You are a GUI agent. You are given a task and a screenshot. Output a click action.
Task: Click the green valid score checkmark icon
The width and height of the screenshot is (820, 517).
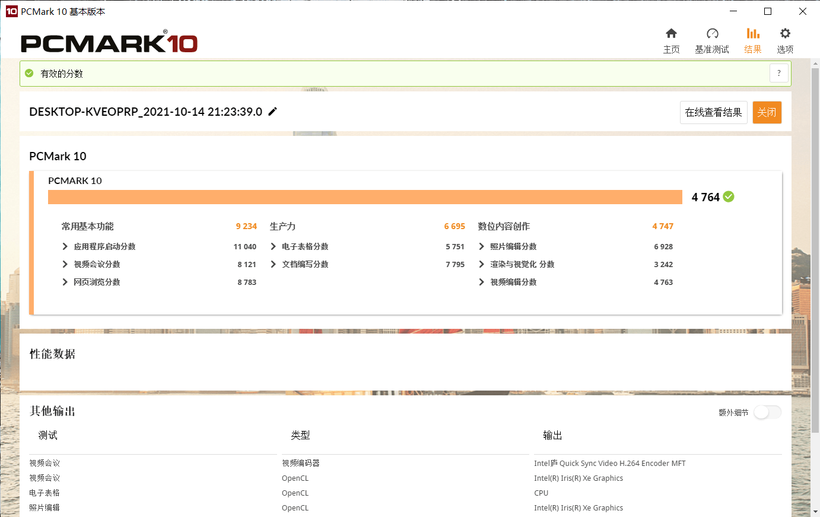(29, 74)
